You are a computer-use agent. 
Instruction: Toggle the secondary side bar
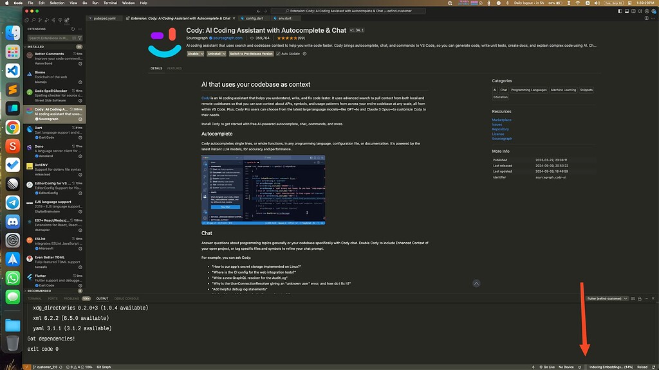(x=633, y=10)
